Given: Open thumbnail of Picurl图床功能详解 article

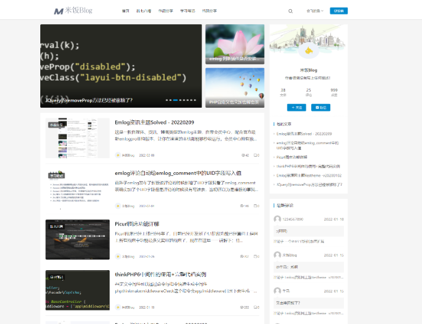Looking at the screenshot, I should coord(77,240).
